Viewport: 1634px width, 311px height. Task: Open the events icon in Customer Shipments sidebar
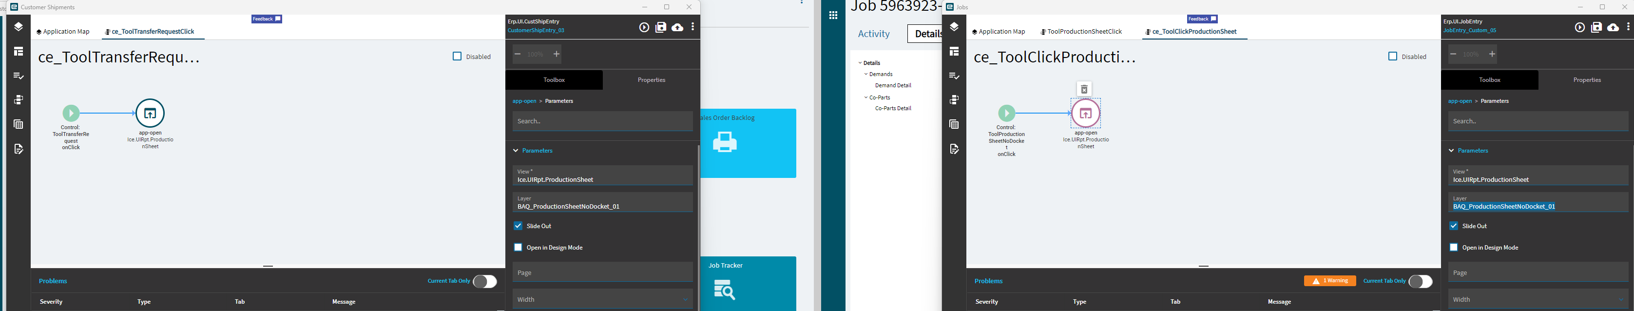(x=19, y=99)
